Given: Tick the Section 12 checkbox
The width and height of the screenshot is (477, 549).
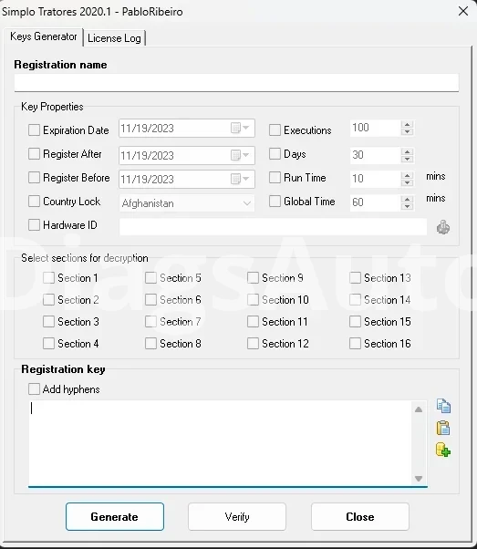Looking at the screenshot, I should click(253, 344).
